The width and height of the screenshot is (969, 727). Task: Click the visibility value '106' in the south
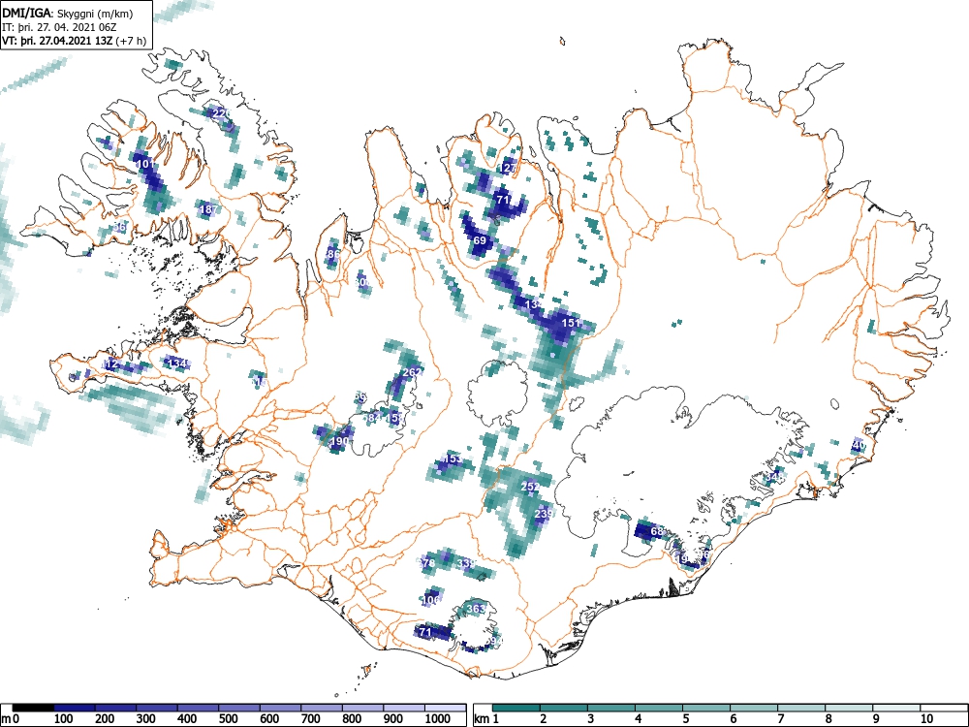click(x=431, y=600)
